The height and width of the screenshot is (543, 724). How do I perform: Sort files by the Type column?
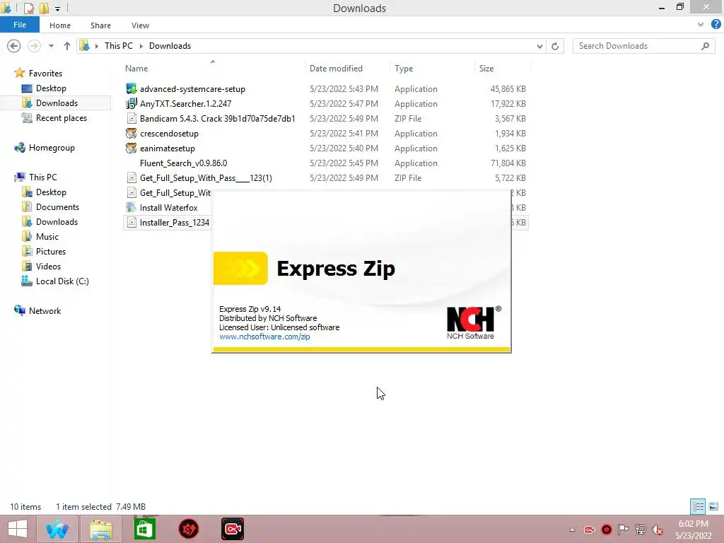(404, 69)
